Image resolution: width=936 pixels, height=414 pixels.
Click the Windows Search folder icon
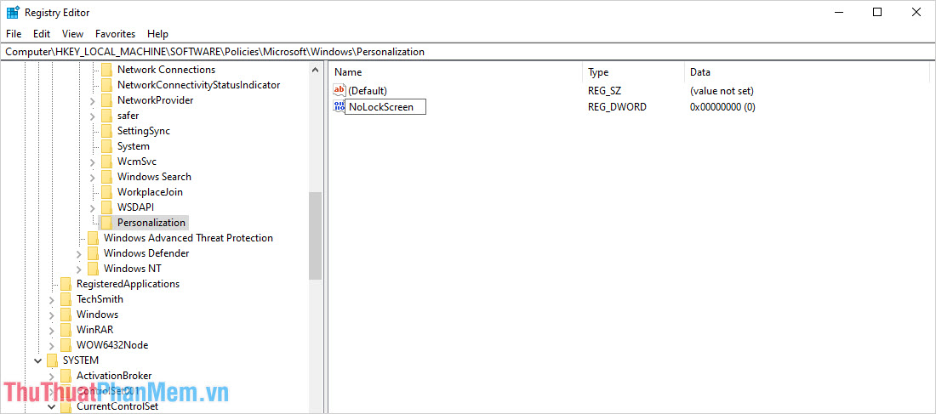point(106,177)
